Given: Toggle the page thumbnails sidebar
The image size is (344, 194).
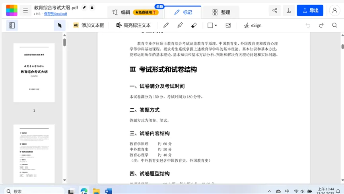Looking at the screenshot, I should click(12, 25).
